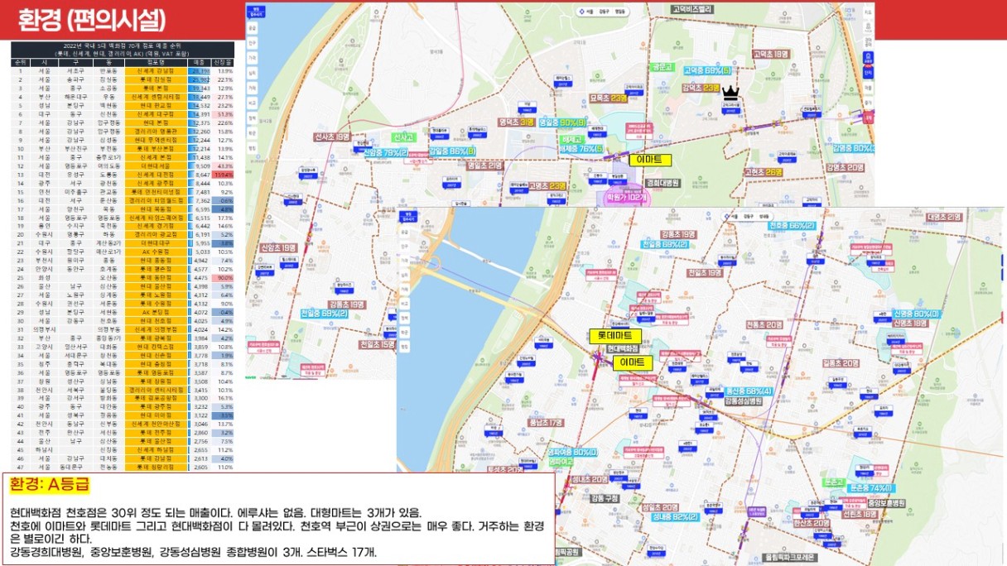Click the 고덕초 18명 school label
Viewport: 1007px width, 566px height.
(x=770, y=54)
